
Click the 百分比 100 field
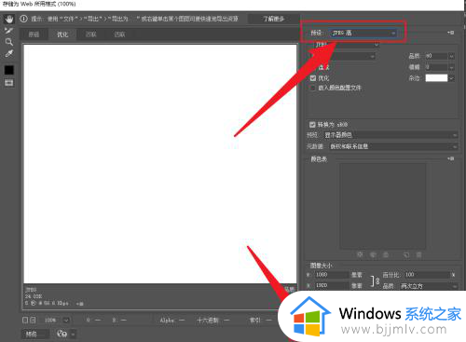point(427,275)
